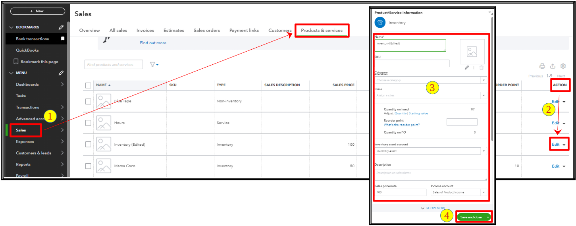The height and width of the screenshot is (226, 576).
Task: Click the export icon above the table
Action: pos(553,66)
